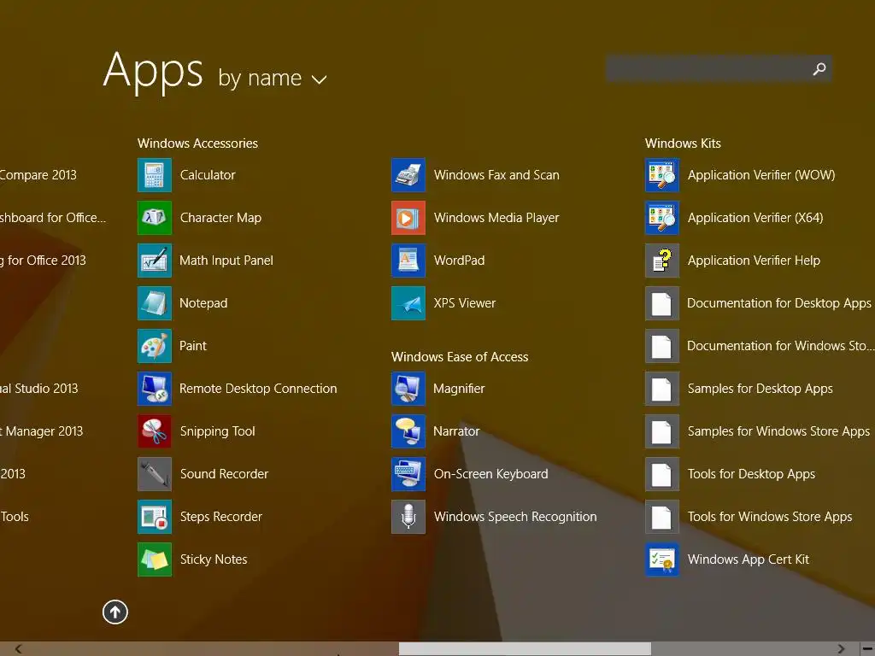The width and height of the screenshot is (875, 656).
Task: Click the 'Tools for Windows Store Apps' label
Action: pos(770,517)
